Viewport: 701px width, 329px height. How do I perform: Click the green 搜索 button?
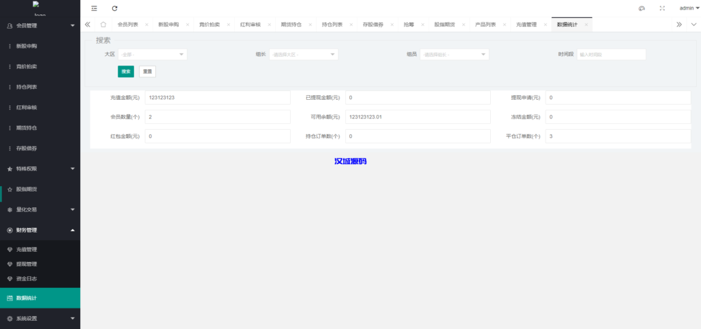[x=126, y=71]
